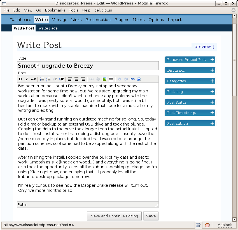Open the Links section

(x=76, y=20)
